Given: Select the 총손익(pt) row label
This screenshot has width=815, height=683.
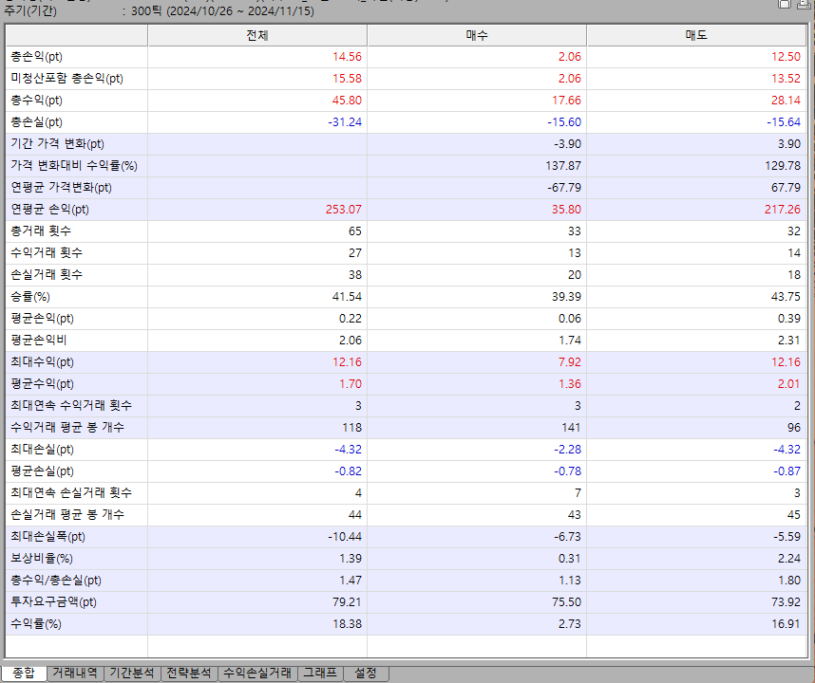Looking at the screenshot, I should coord(37,57).
